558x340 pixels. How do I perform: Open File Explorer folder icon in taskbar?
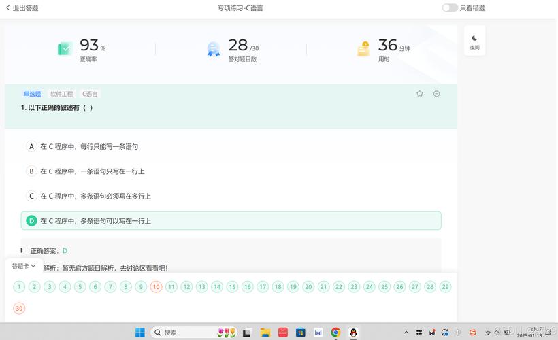pyautogui.click(x=265, y=333)
